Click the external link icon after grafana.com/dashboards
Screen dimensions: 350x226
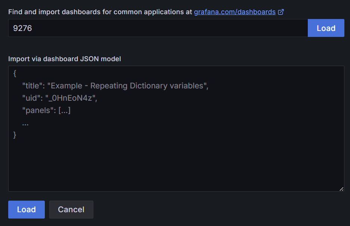coord(281,12)
